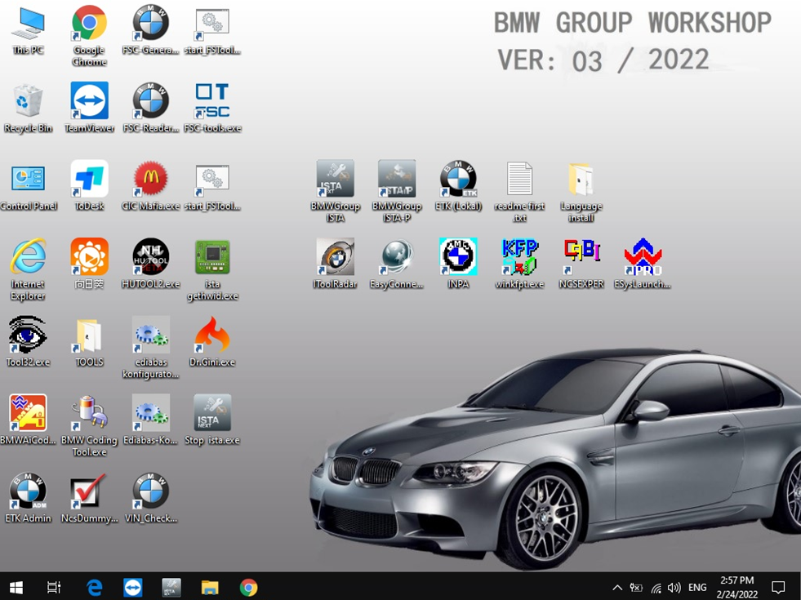Image resolution: width=801 pixels, height=600 pixels.
Task: Click the ISTA taskbar button
Action: (171, 587)
